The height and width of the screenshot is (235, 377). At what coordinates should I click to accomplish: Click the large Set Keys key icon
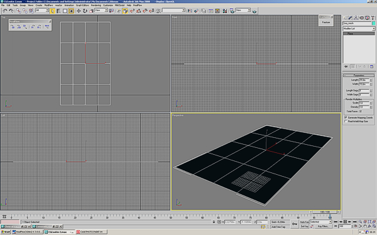pyautogui.click(x=295, y=224)
